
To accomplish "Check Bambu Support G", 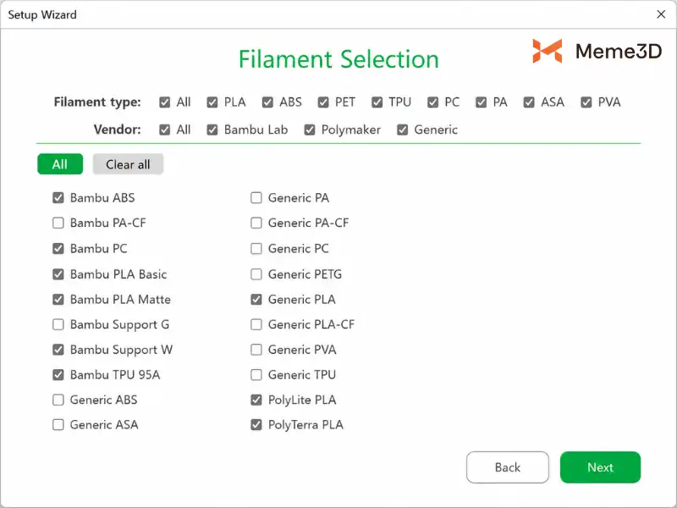I will 58,324.
